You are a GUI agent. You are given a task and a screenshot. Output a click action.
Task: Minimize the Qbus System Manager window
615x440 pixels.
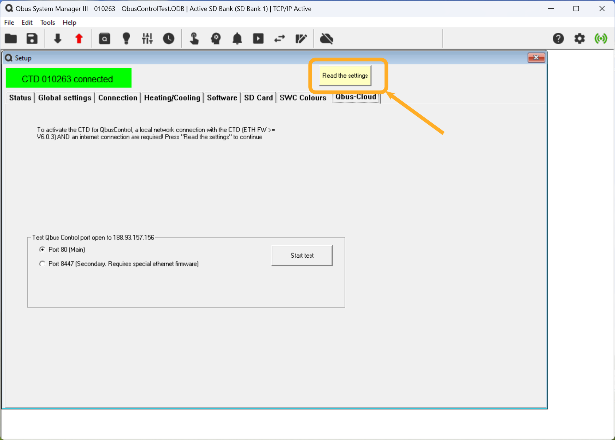tap(551, 8)
